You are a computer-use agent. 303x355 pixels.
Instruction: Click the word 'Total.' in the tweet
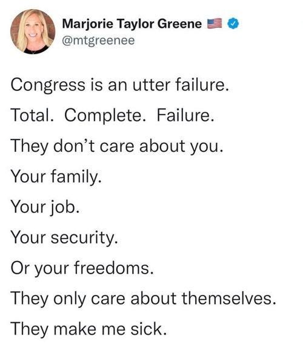tap(32, 115)
